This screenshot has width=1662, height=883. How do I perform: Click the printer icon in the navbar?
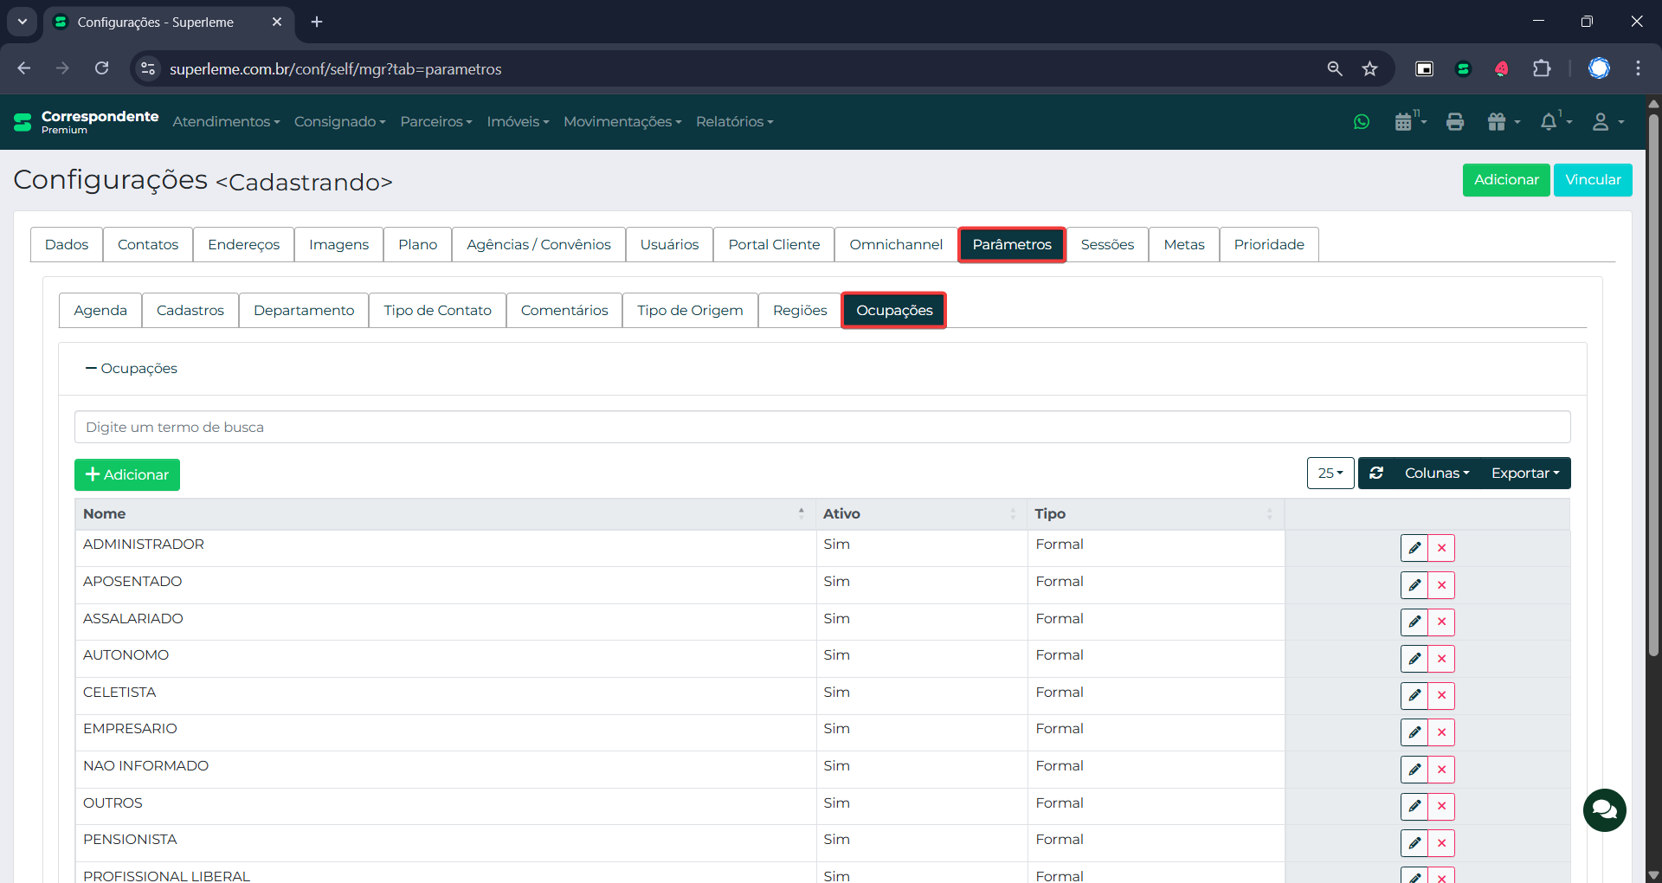click(x=1455, y=122)
